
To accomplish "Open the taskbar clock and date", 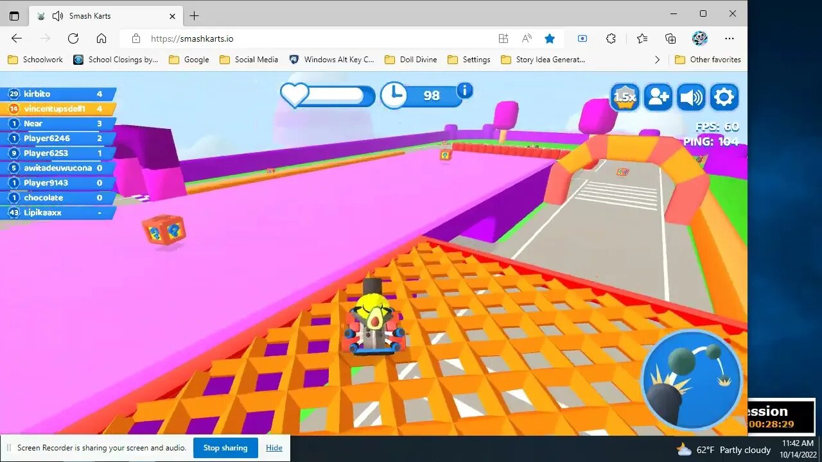I will point(798,449).
